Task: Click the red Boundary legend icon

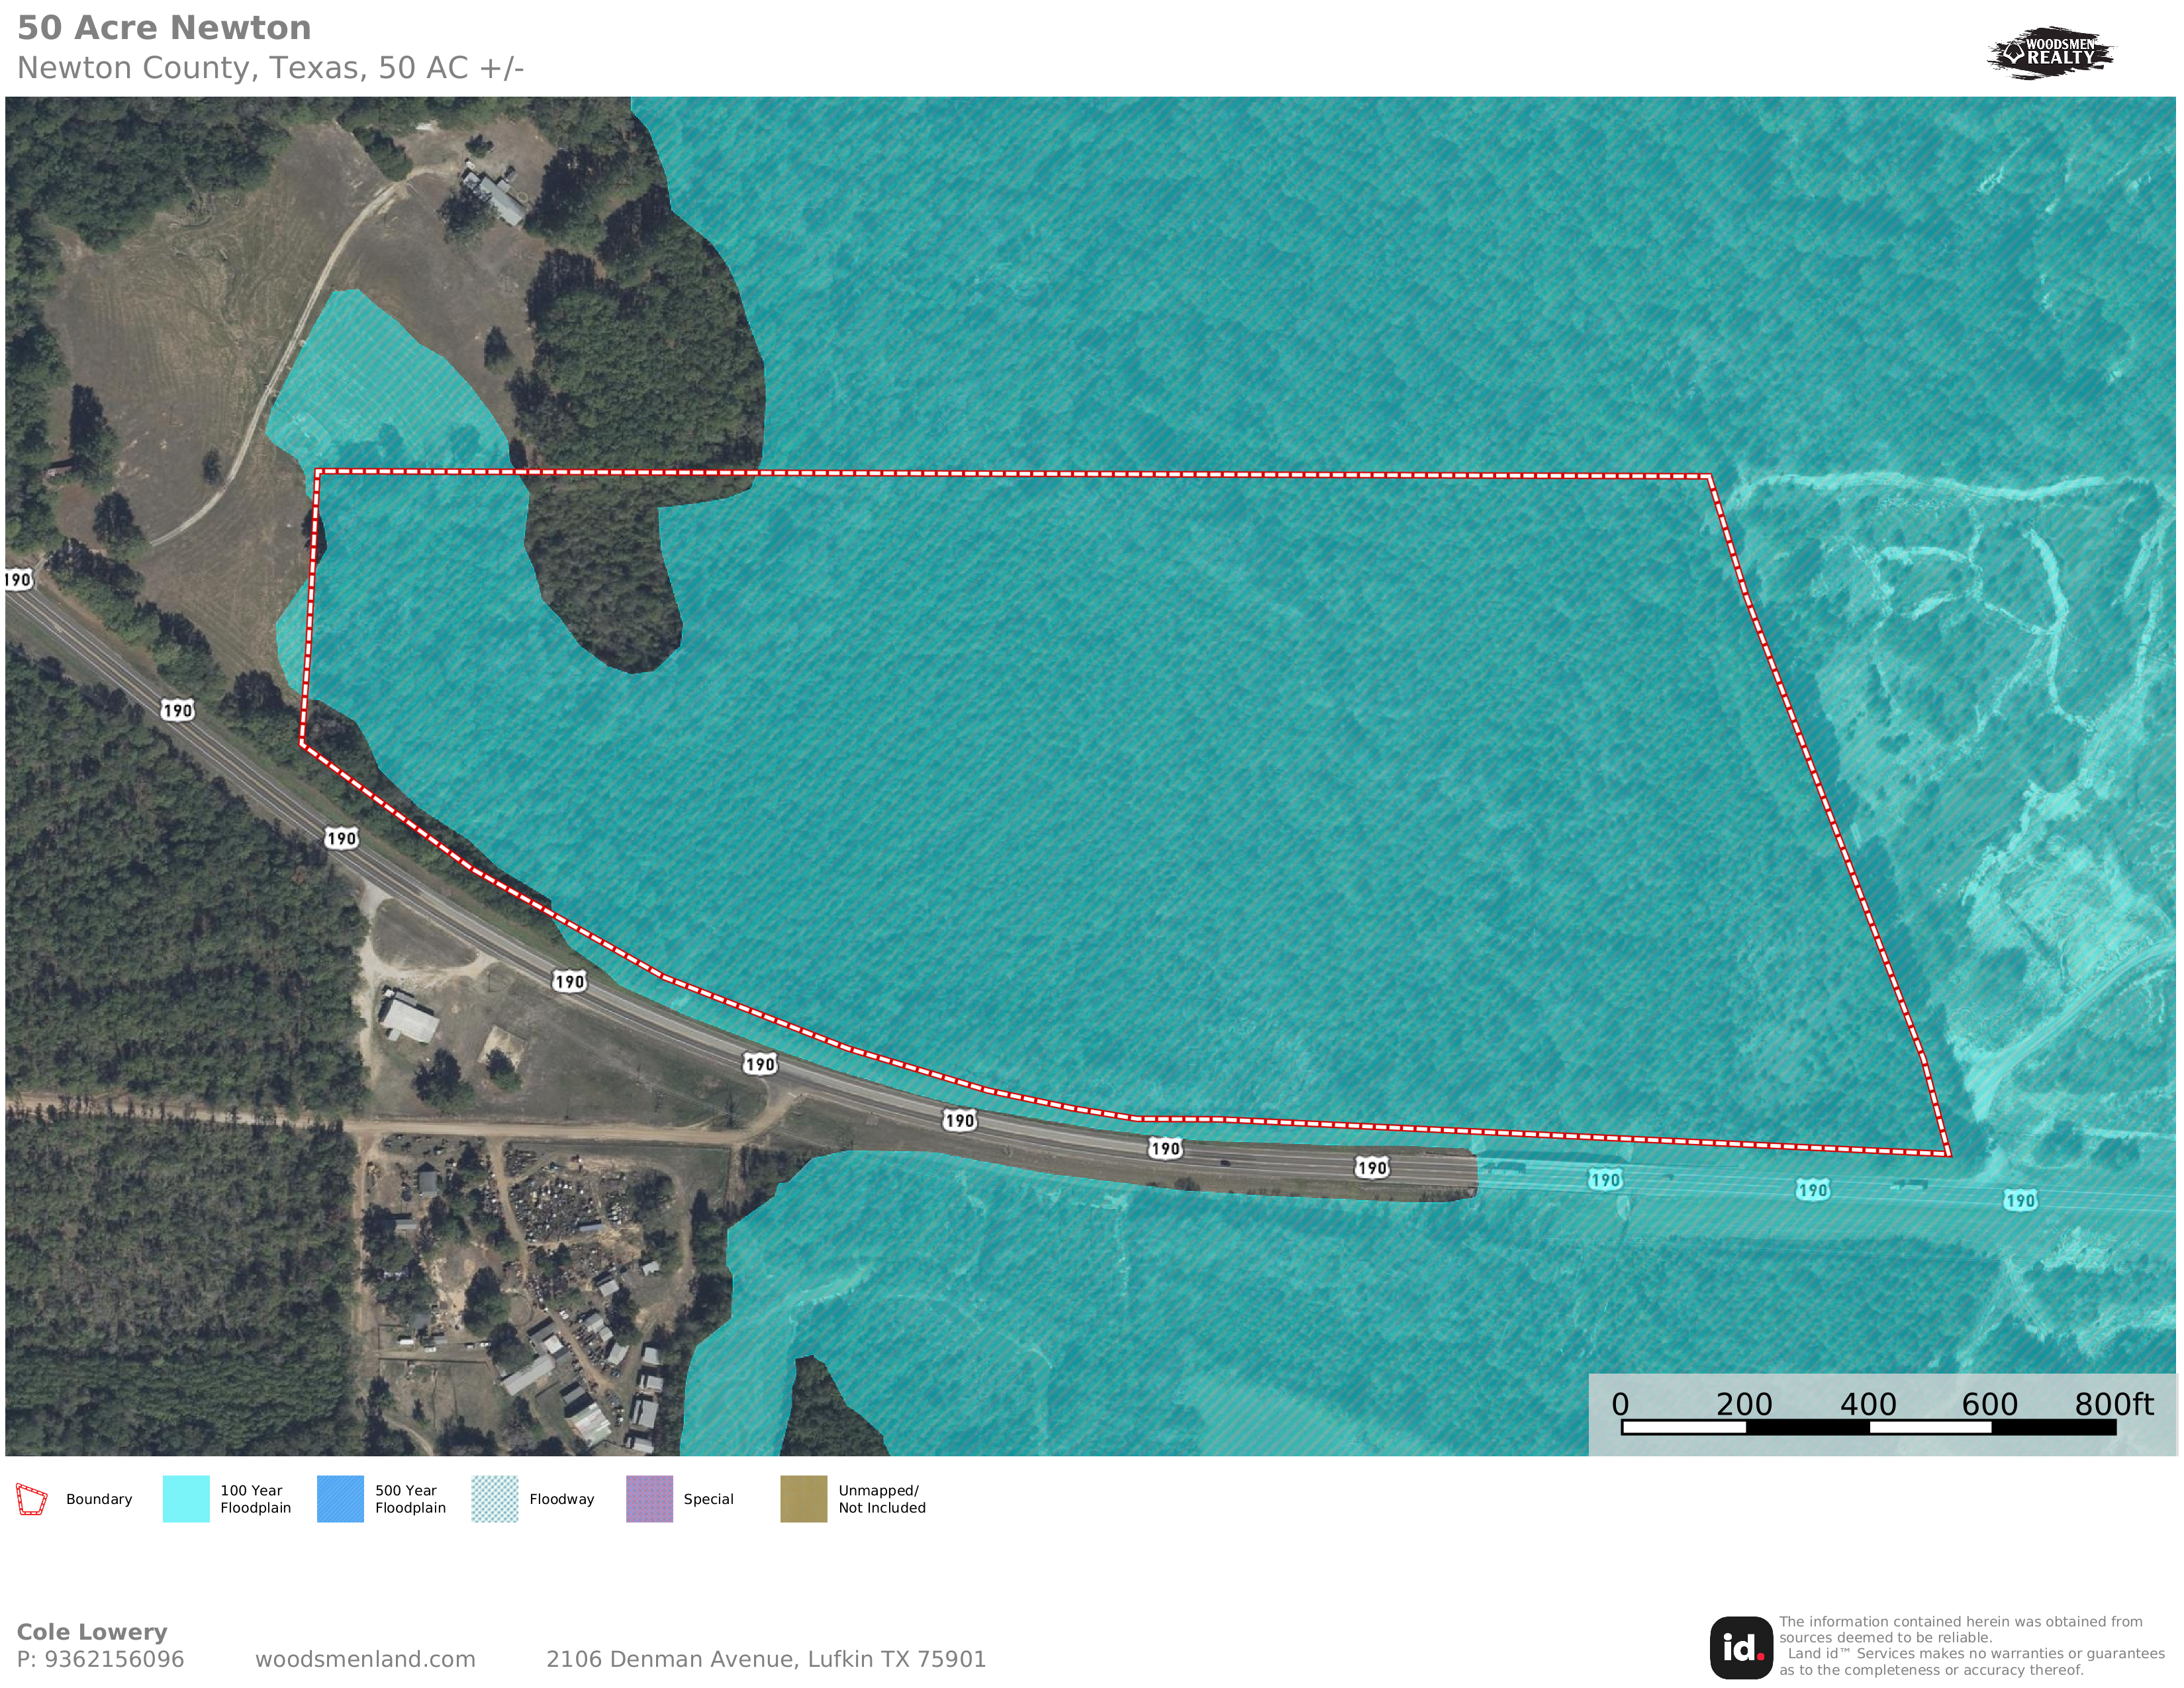Action: point(31,1499)
